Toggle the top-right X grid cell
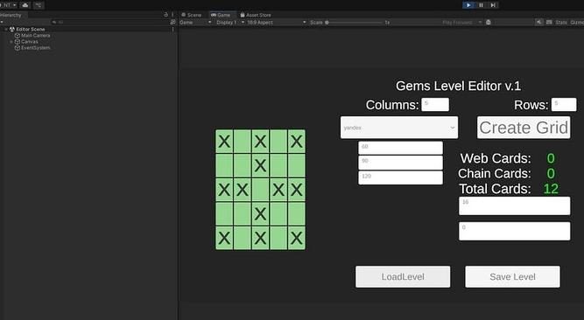This screenshot has height=320, width=584. click(297, 142)
